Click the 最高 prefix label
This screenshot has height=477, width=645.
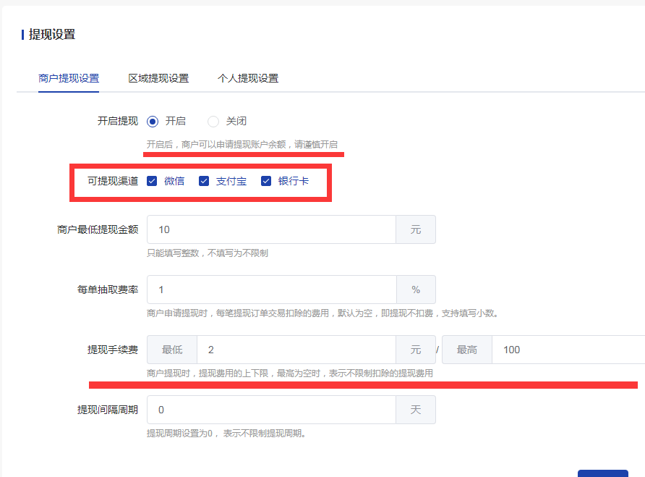click(x=467, y=350)
